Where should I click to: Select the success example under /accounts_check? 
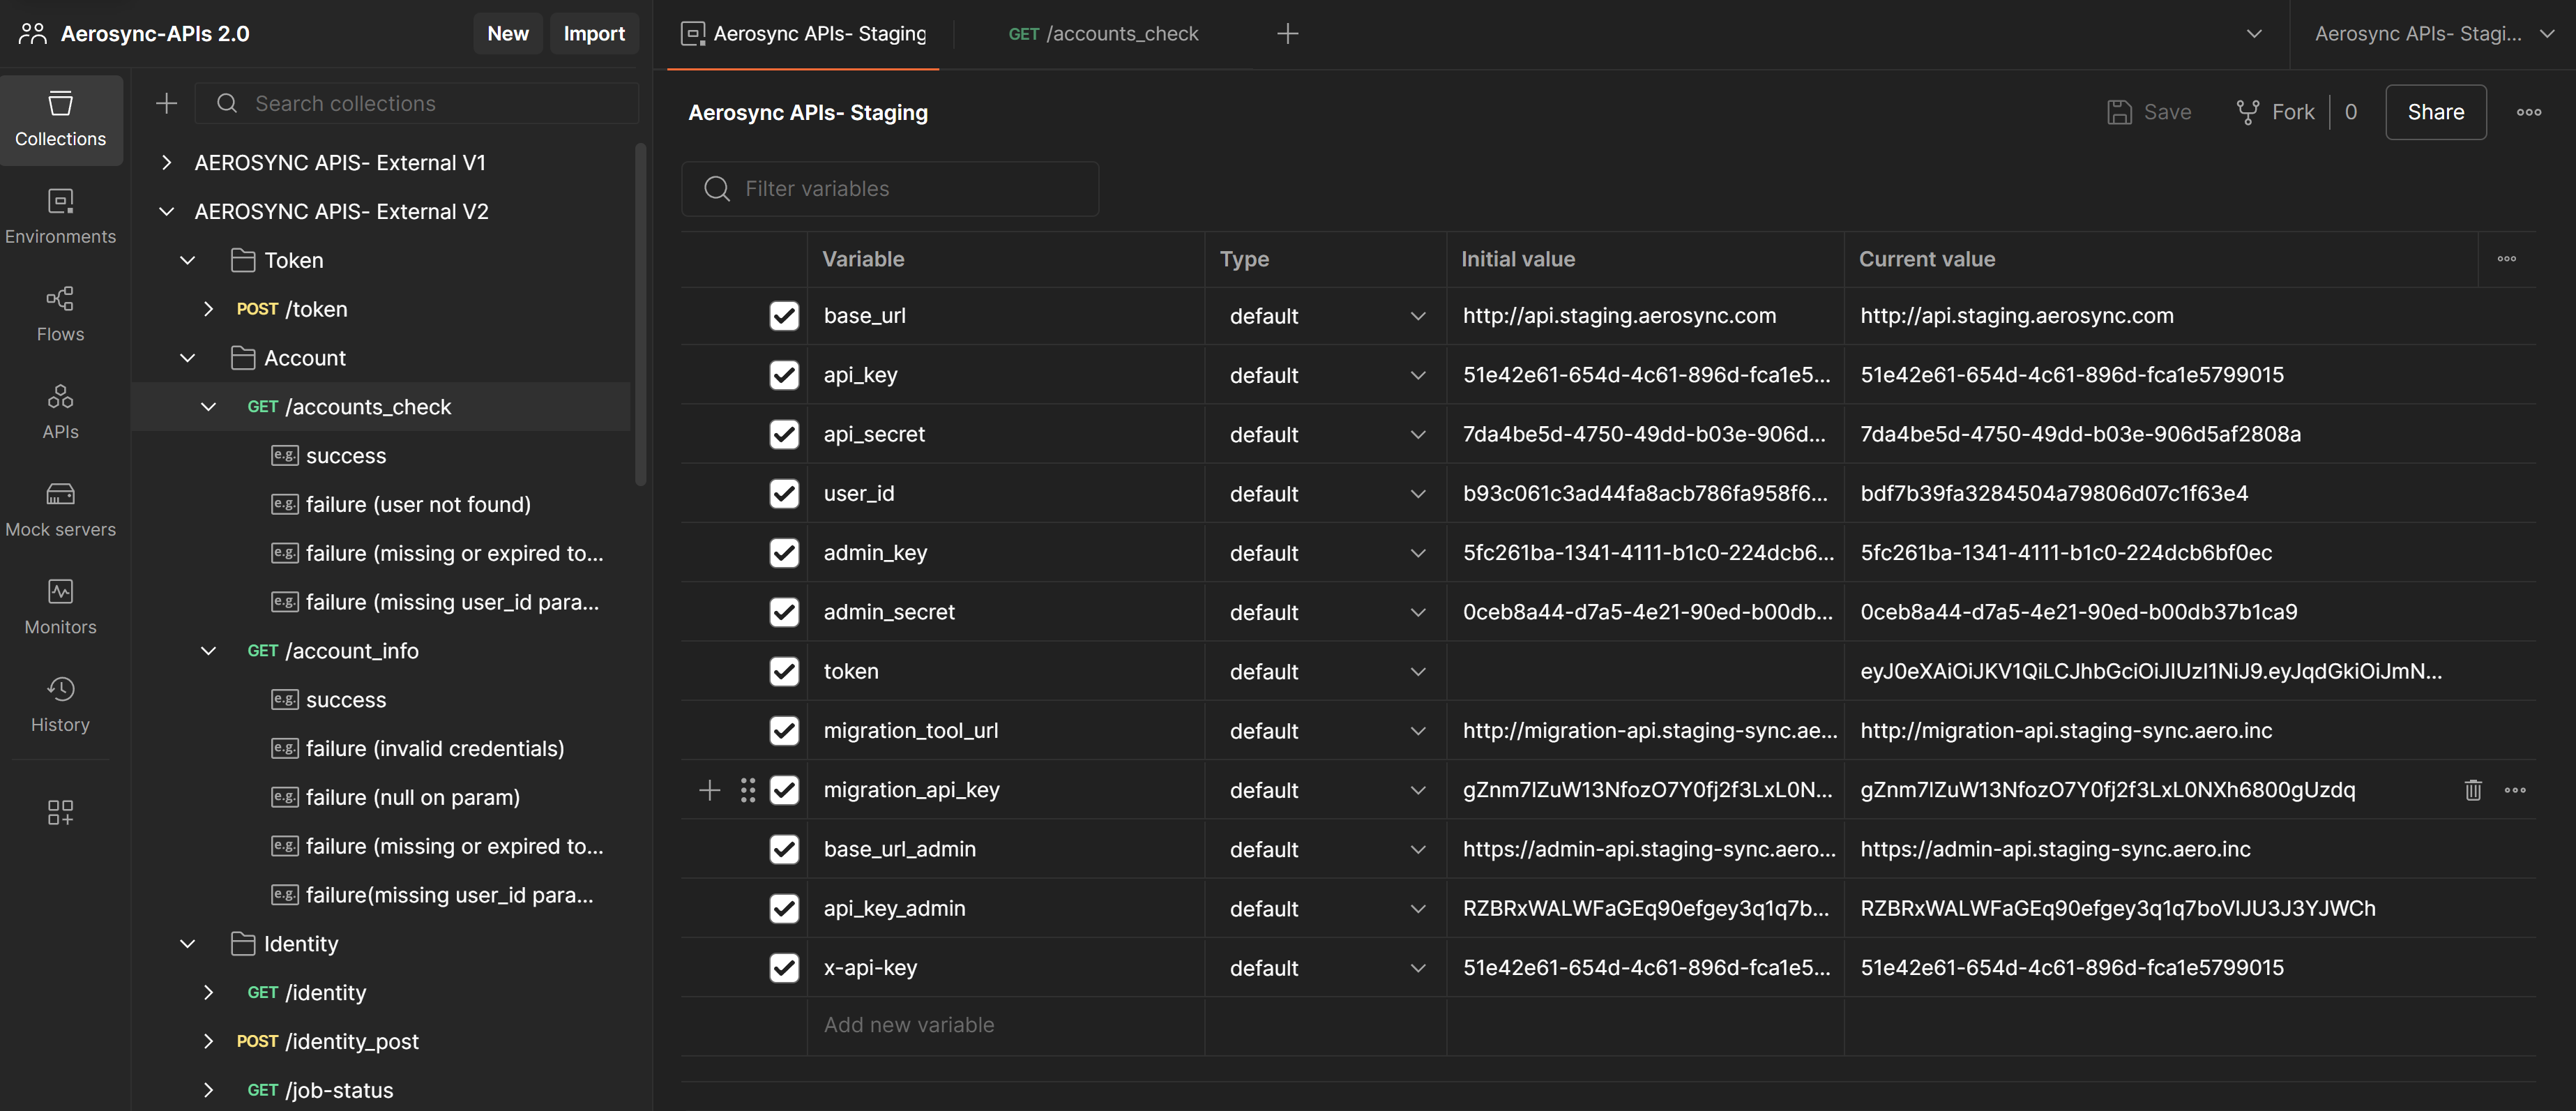[346, 456]
